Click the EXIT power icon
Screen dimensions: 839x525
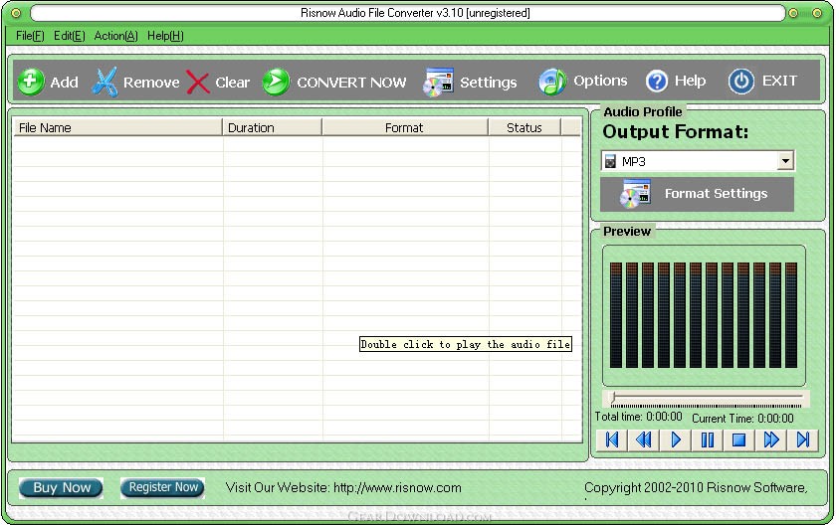click(x=741, y=82)
